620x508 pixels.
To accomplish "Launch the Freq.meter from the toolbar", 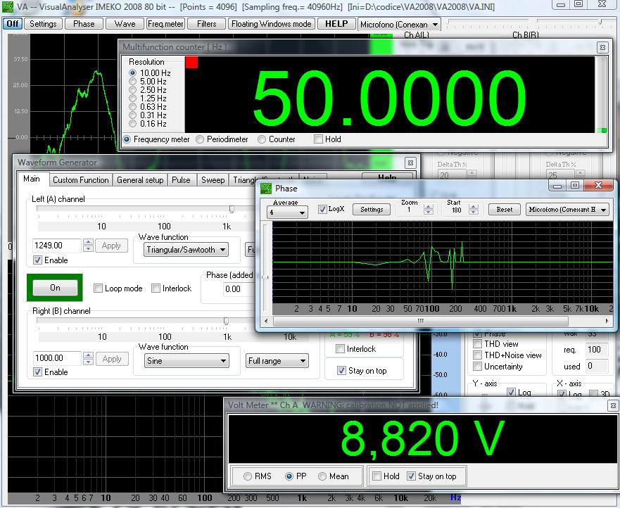I will pos(165,23).
